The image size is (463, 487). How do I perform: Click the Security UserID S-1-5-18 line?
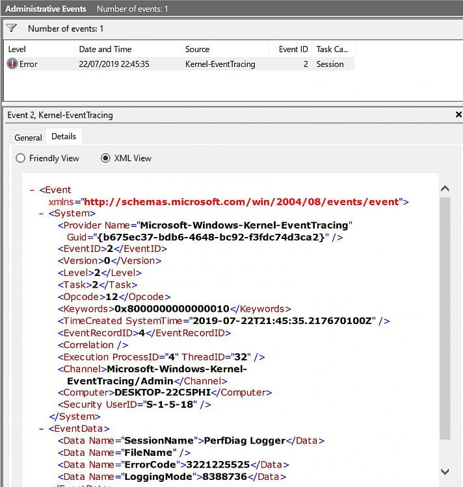pos(135,405)
